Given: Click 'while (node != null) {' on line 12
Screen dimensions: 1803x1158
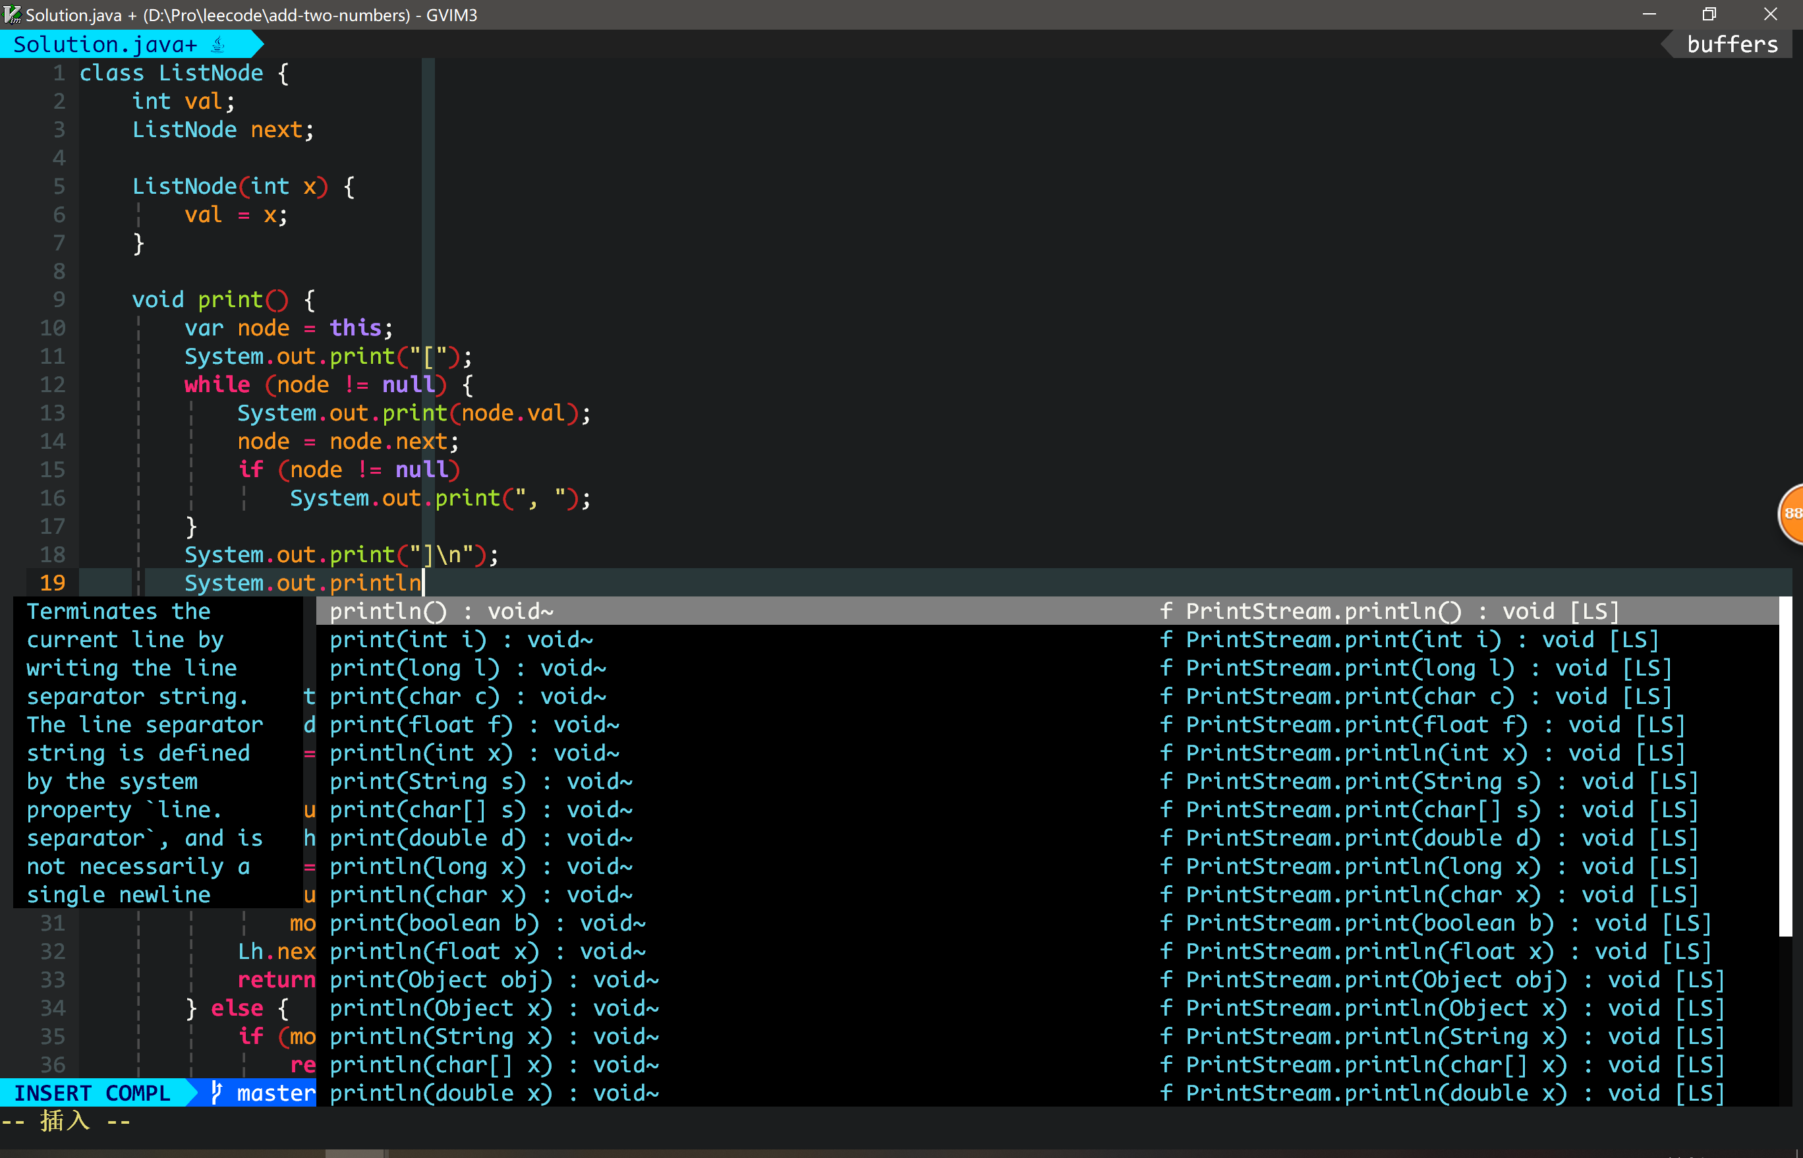Looking at the screenshot, I should coord(329,385).
